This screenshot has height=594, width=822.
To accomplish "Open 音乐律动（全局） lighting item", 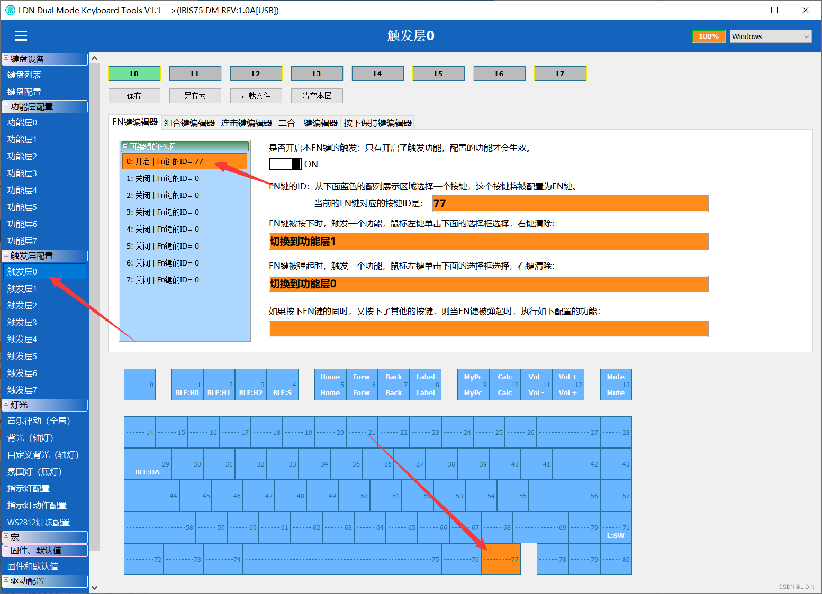I will point(44,421).
